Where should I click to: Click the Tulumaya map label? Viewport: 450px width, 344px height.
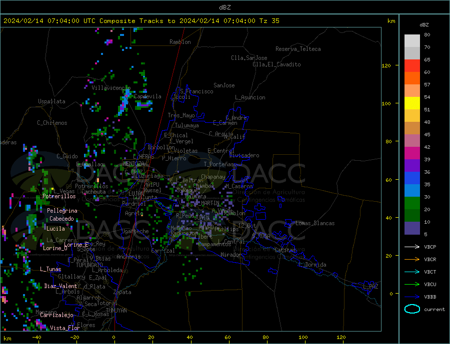(187, 125)
